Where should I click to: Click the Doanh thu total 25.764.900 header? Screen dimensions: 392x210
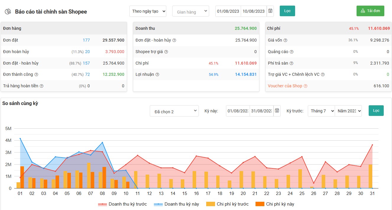[246, 28]
